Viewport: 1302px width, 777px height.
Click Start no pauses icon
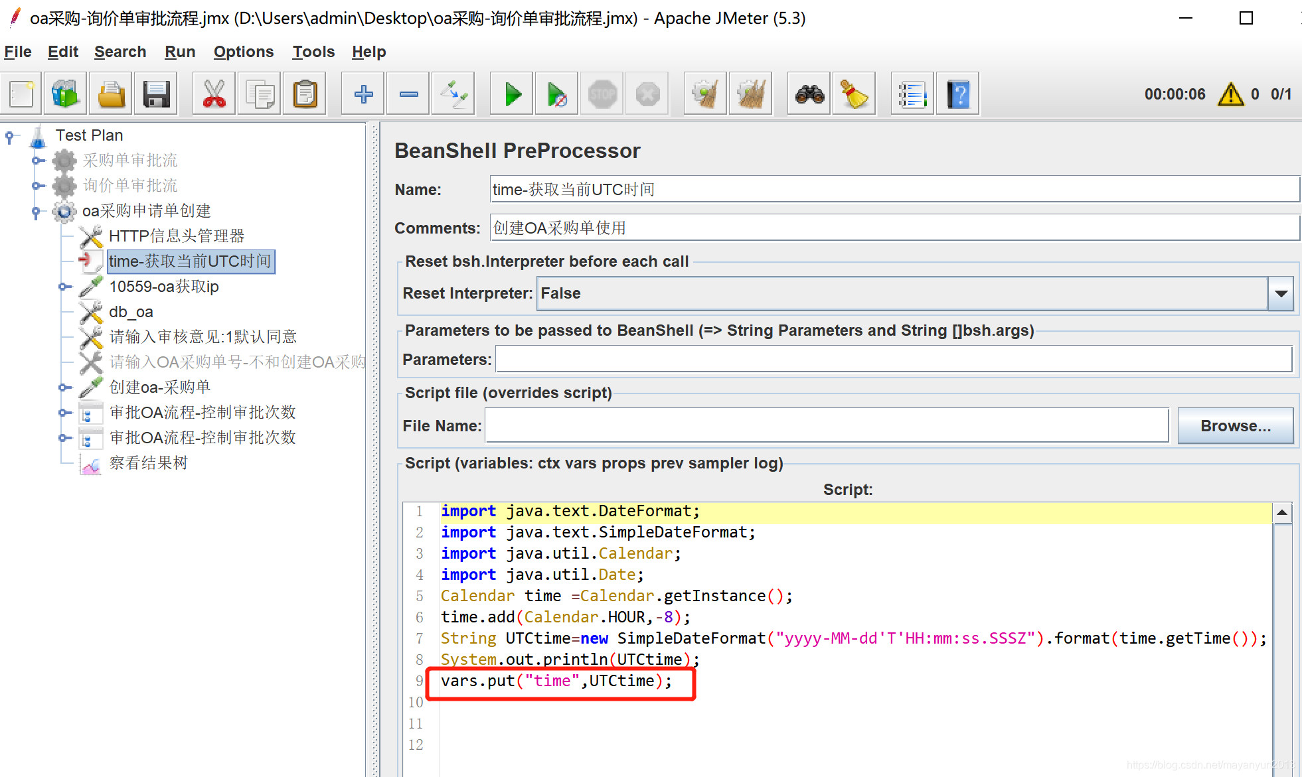[x=557, y=94]
